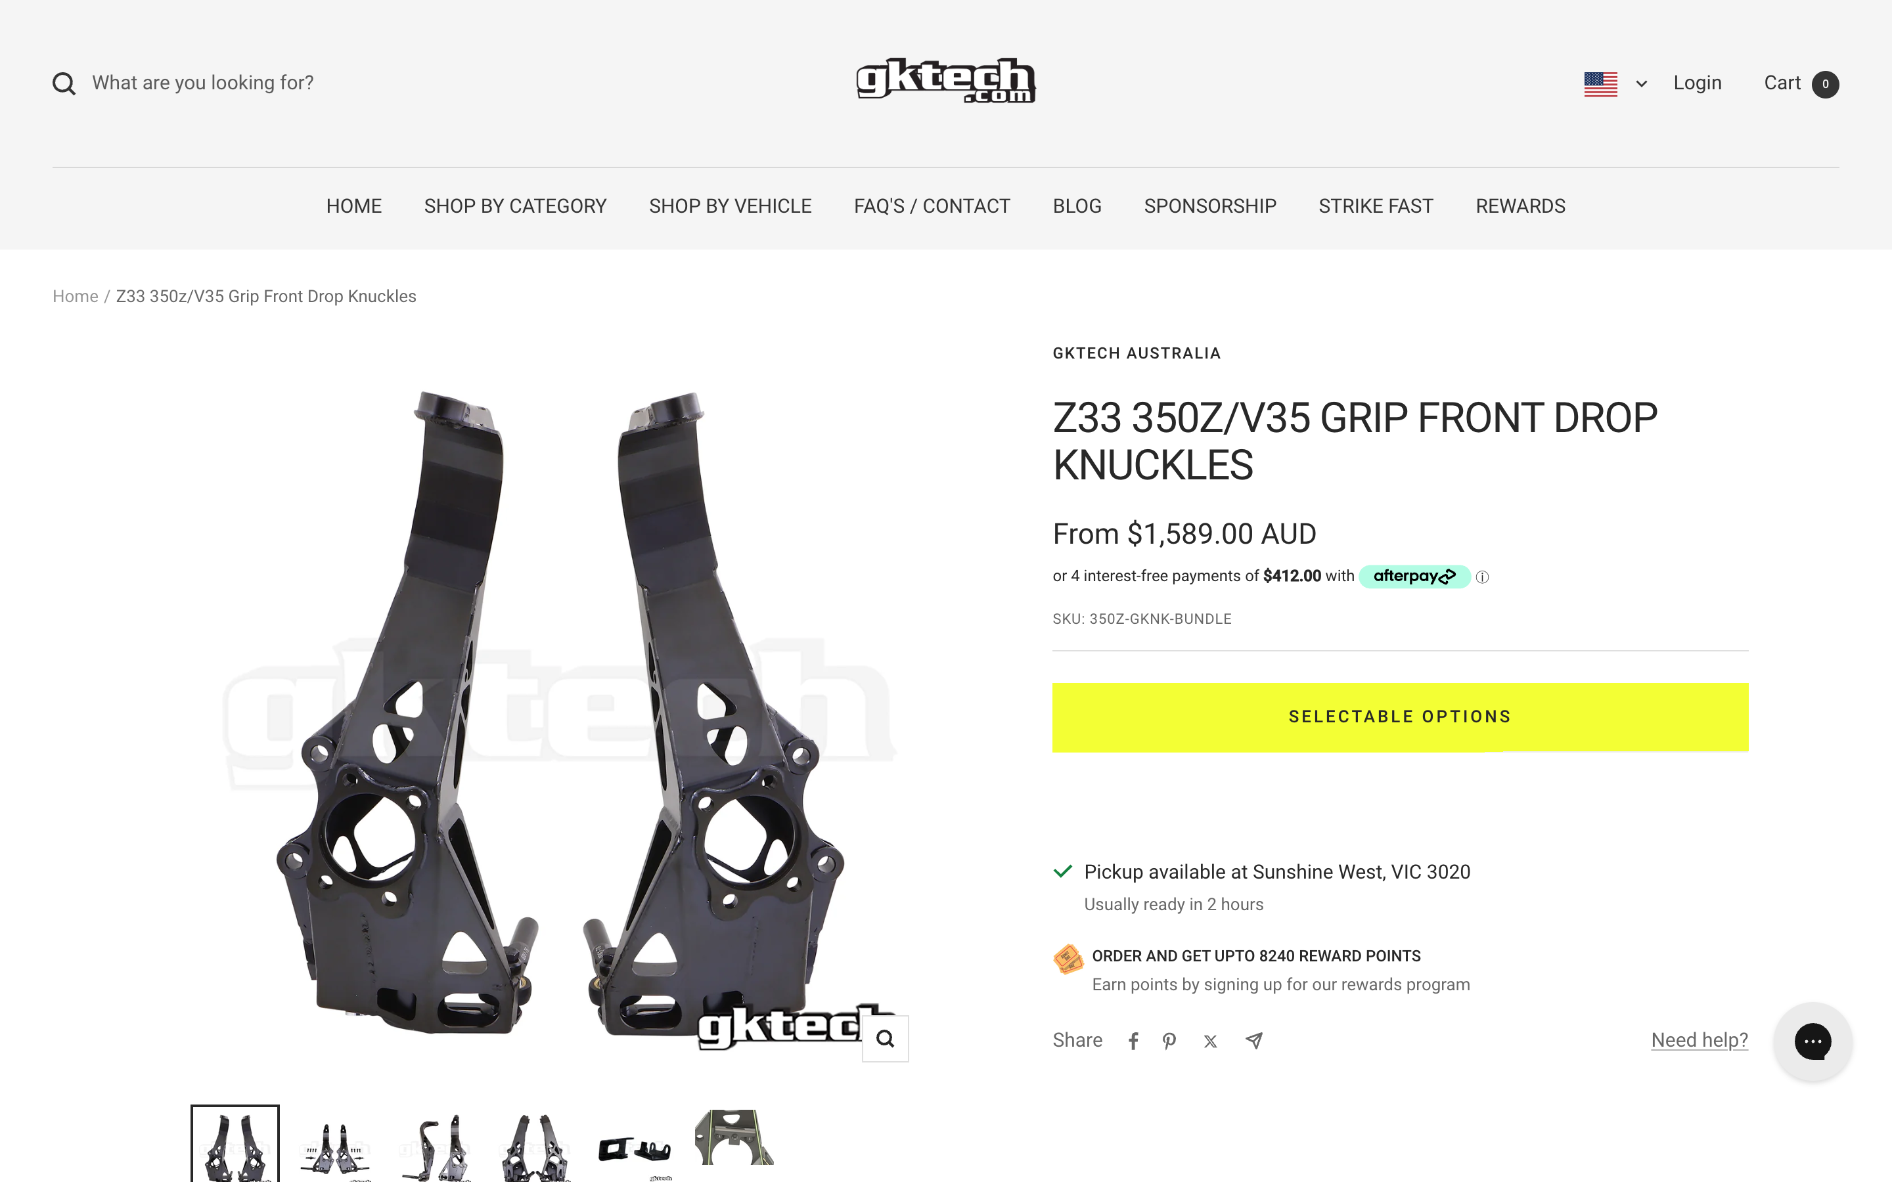Viewport: 1892px width, 1182px height.
Task: Go to Rewards page
Action: [1520, 206]
